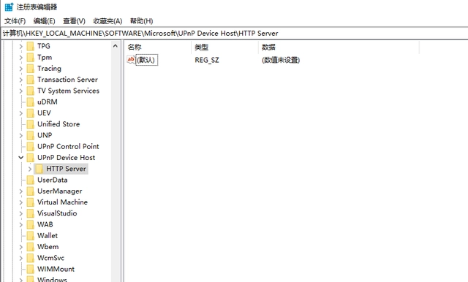Click the Virtual Machine folder icon
Viewport: 468px width, 282px height.
click(31, 202)
